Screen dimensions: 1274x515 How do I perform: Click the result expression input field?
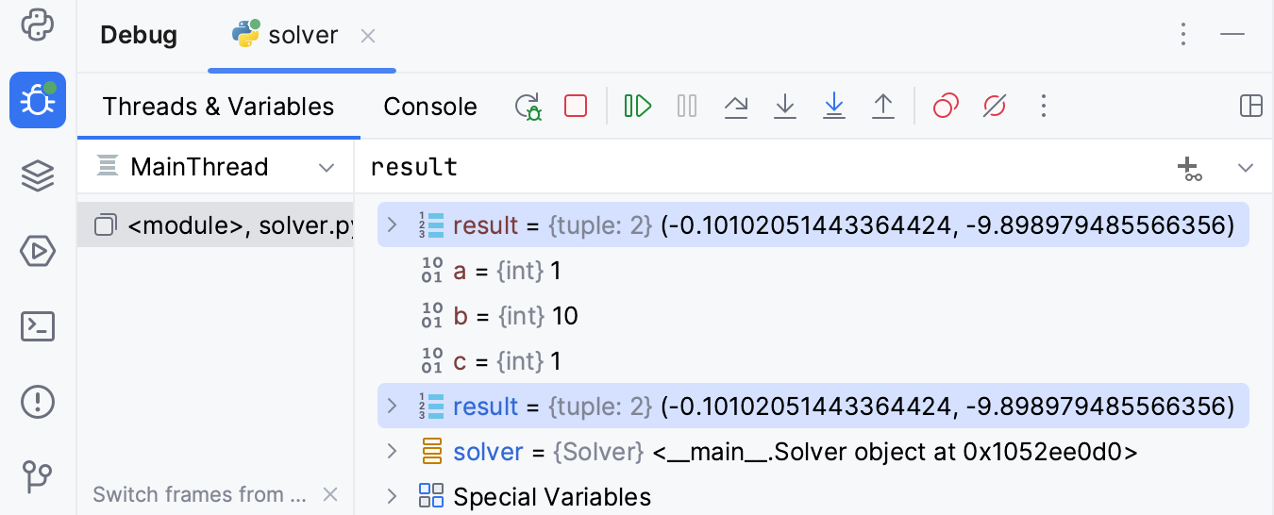pos(755,168)
